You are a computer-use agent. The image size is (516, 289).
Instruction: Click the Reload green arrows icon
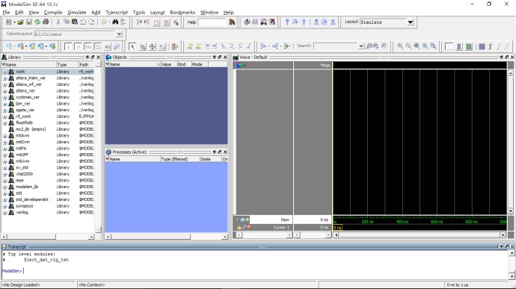coord(37,22)
